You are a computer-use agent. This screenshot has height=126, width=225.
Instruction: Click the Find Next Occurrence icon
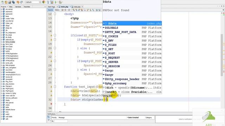pos(79,10)
